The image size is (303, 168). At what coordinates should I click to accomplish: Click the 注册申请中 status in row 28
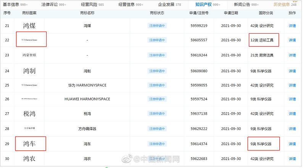point(157,129)
